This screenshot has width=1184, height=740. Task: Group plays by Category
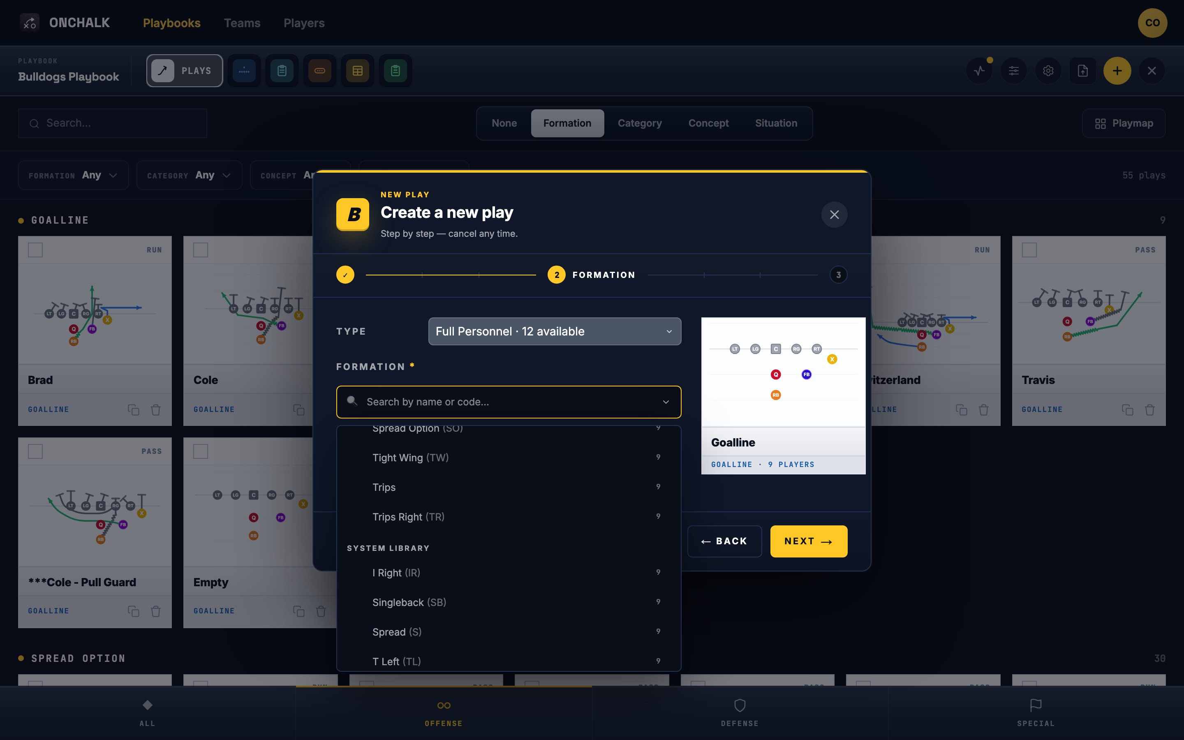[639, 123]
